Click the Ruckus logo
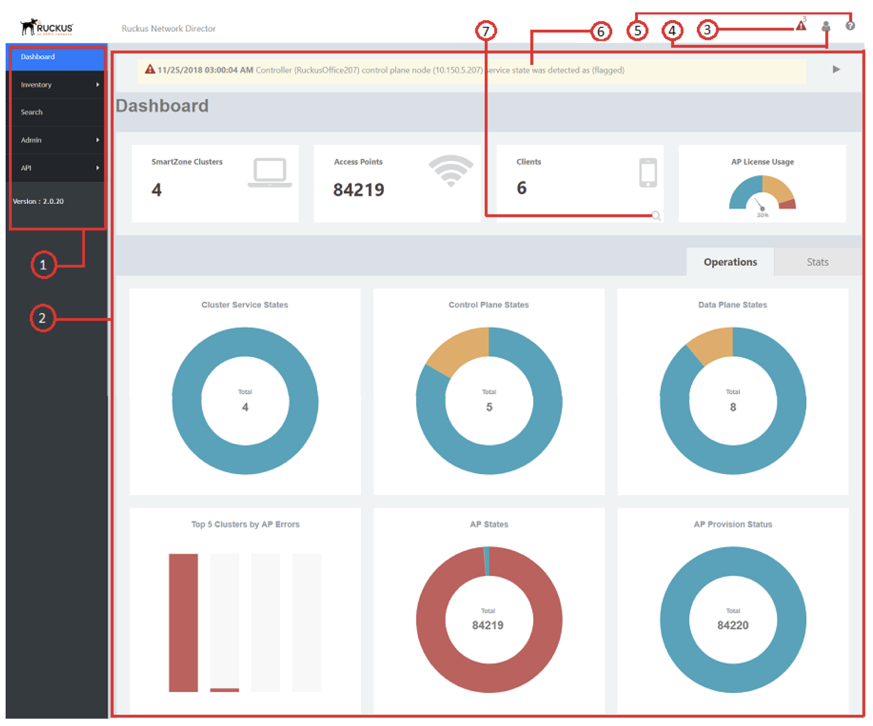Screen dimensions: 873x726 click(x=47, y=27)
